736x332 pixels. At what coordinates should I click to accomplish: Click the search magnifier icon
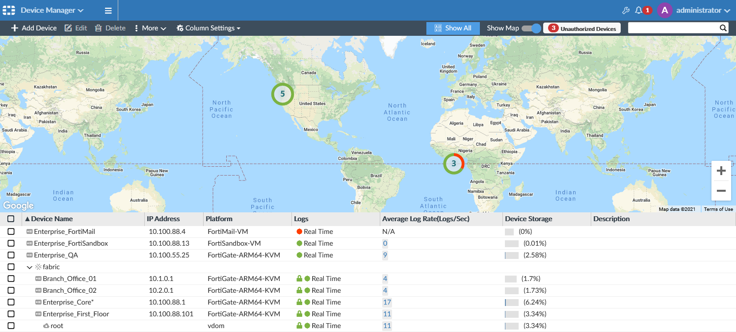pyautogui.click(x=723, y=28)
